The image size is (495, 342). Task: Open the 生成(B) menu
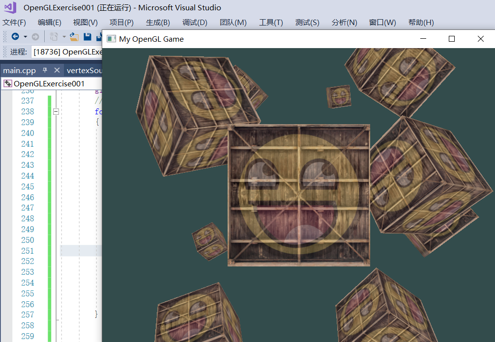[x=158, y=23]
